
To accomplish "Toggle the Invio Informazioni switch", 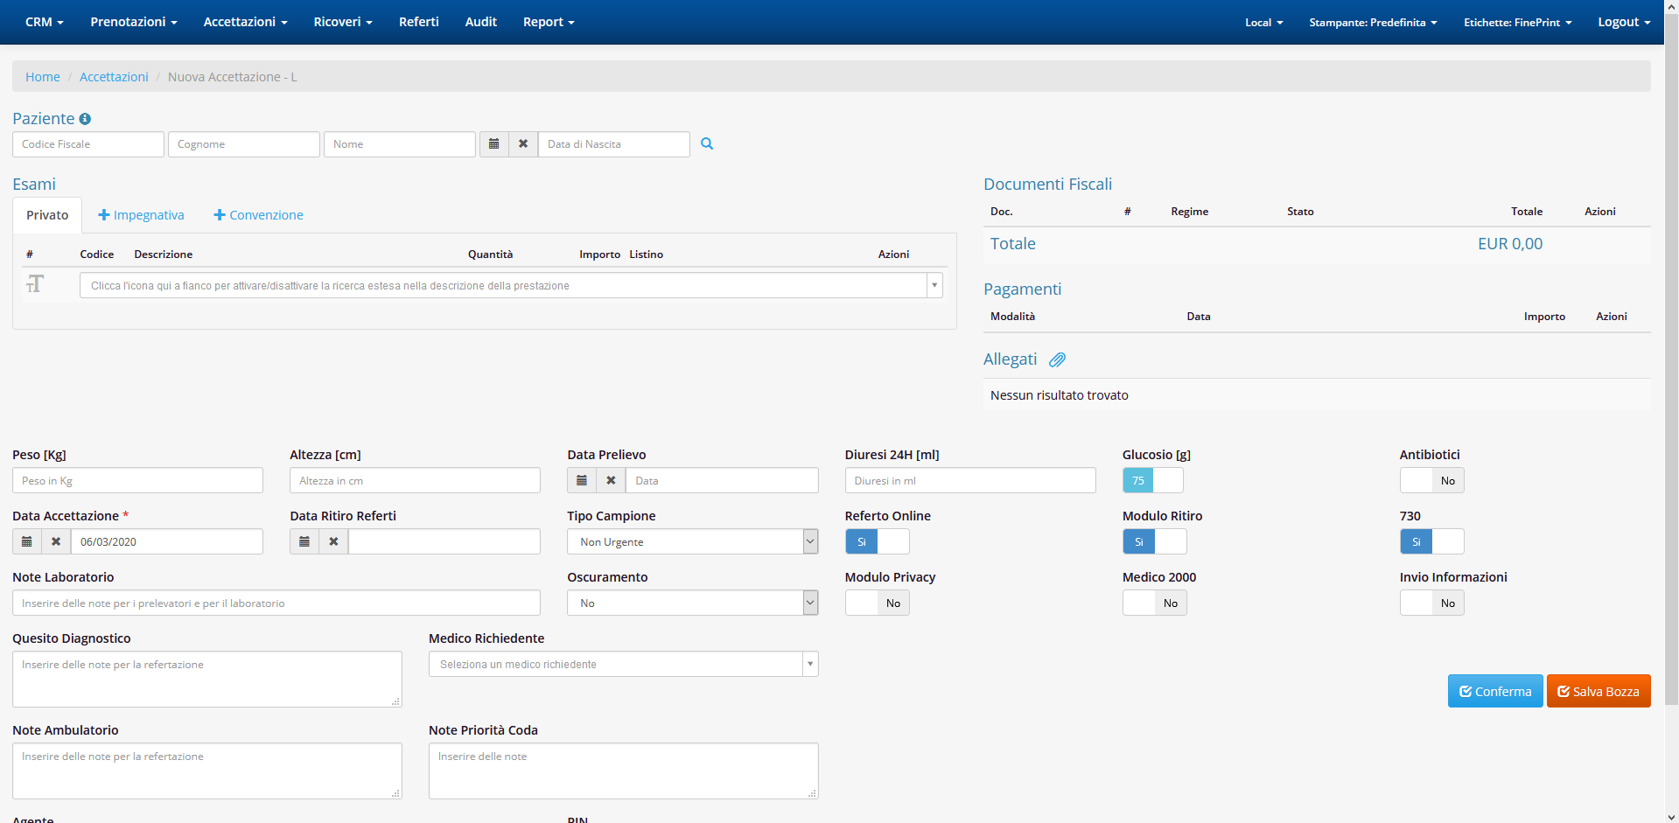I will click(1432, 603).
